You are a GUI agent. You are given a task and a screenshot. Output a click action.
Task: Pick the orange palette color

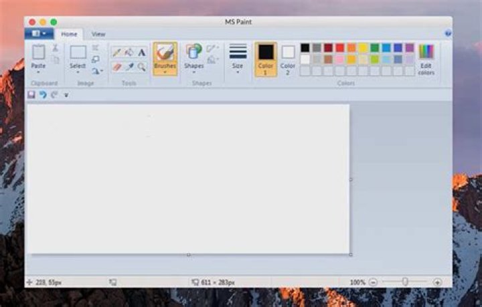coord(351,47)
